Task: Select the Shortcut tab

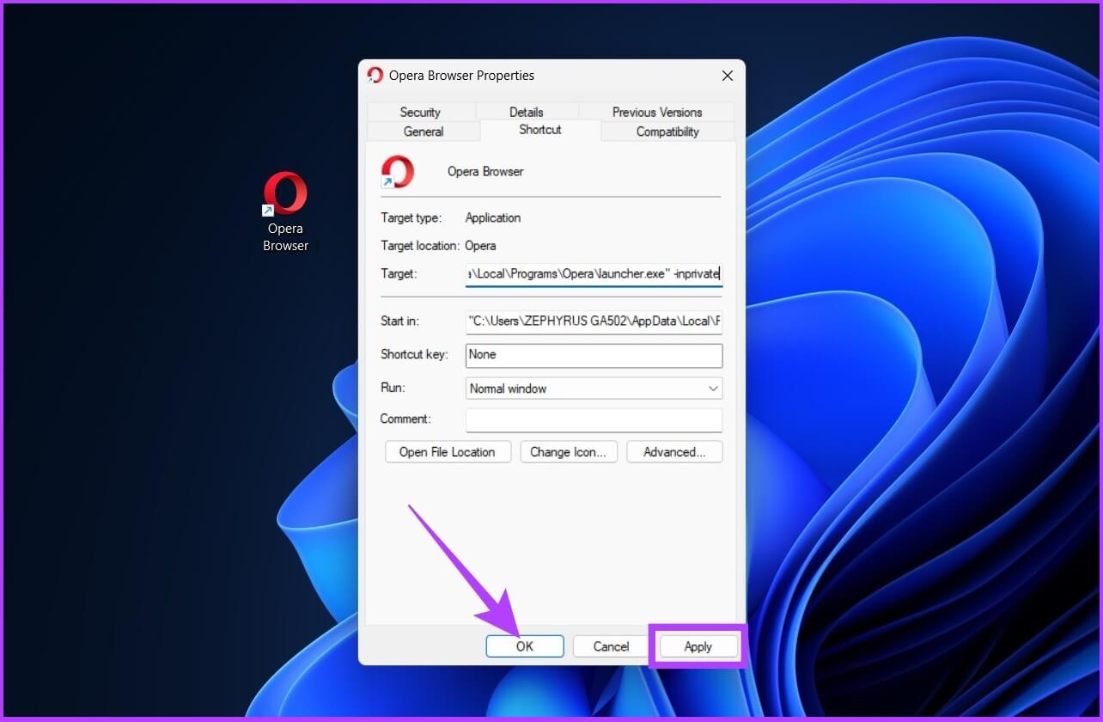Action: [540, 130]
